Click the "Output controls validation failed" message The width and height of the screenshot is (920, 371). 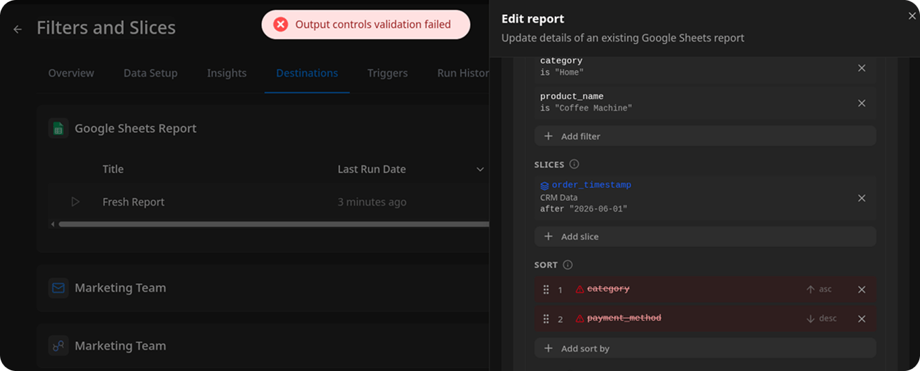point(373,24)
